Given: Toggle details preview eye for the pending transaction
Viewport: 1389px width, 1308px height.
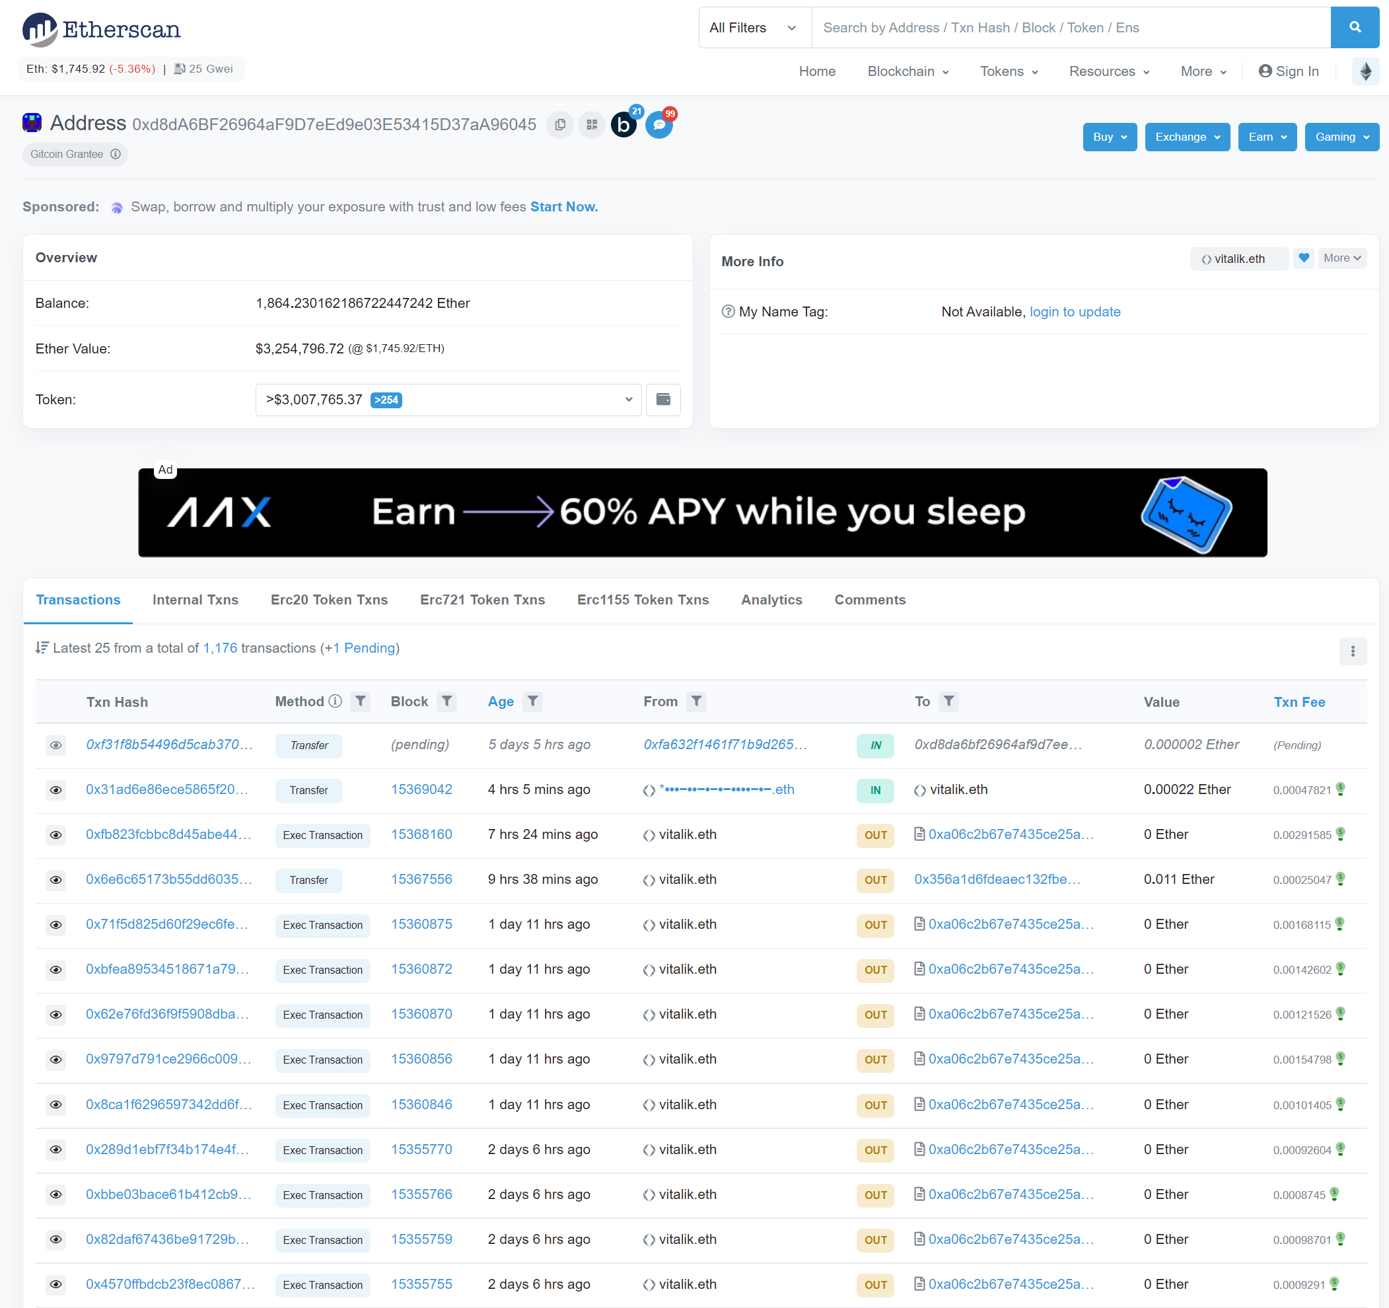Looking at the screenshot, I should [56, 746].
